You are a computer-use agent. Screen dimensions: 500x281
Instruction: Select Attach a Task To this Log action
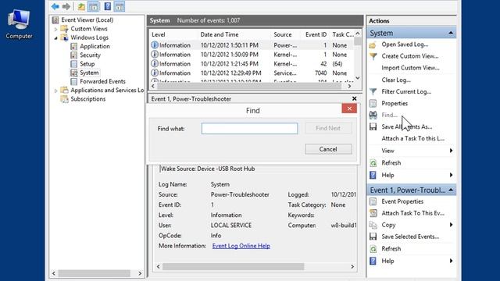(413, 139)
